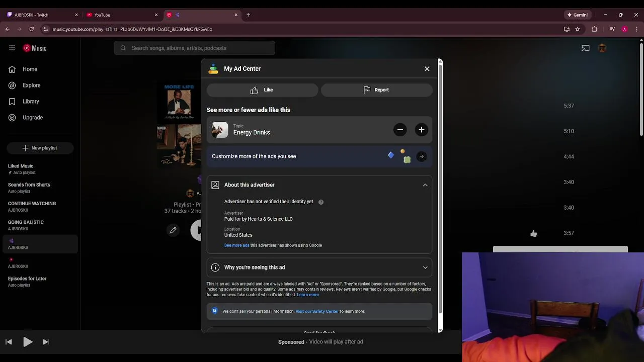Image resolution: width=644 pixels, height=362 pixels.
Task: Skip to previous track
Action: tap(9, 342)
